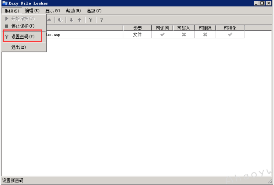Click the 类型 column header

[137, 28]
